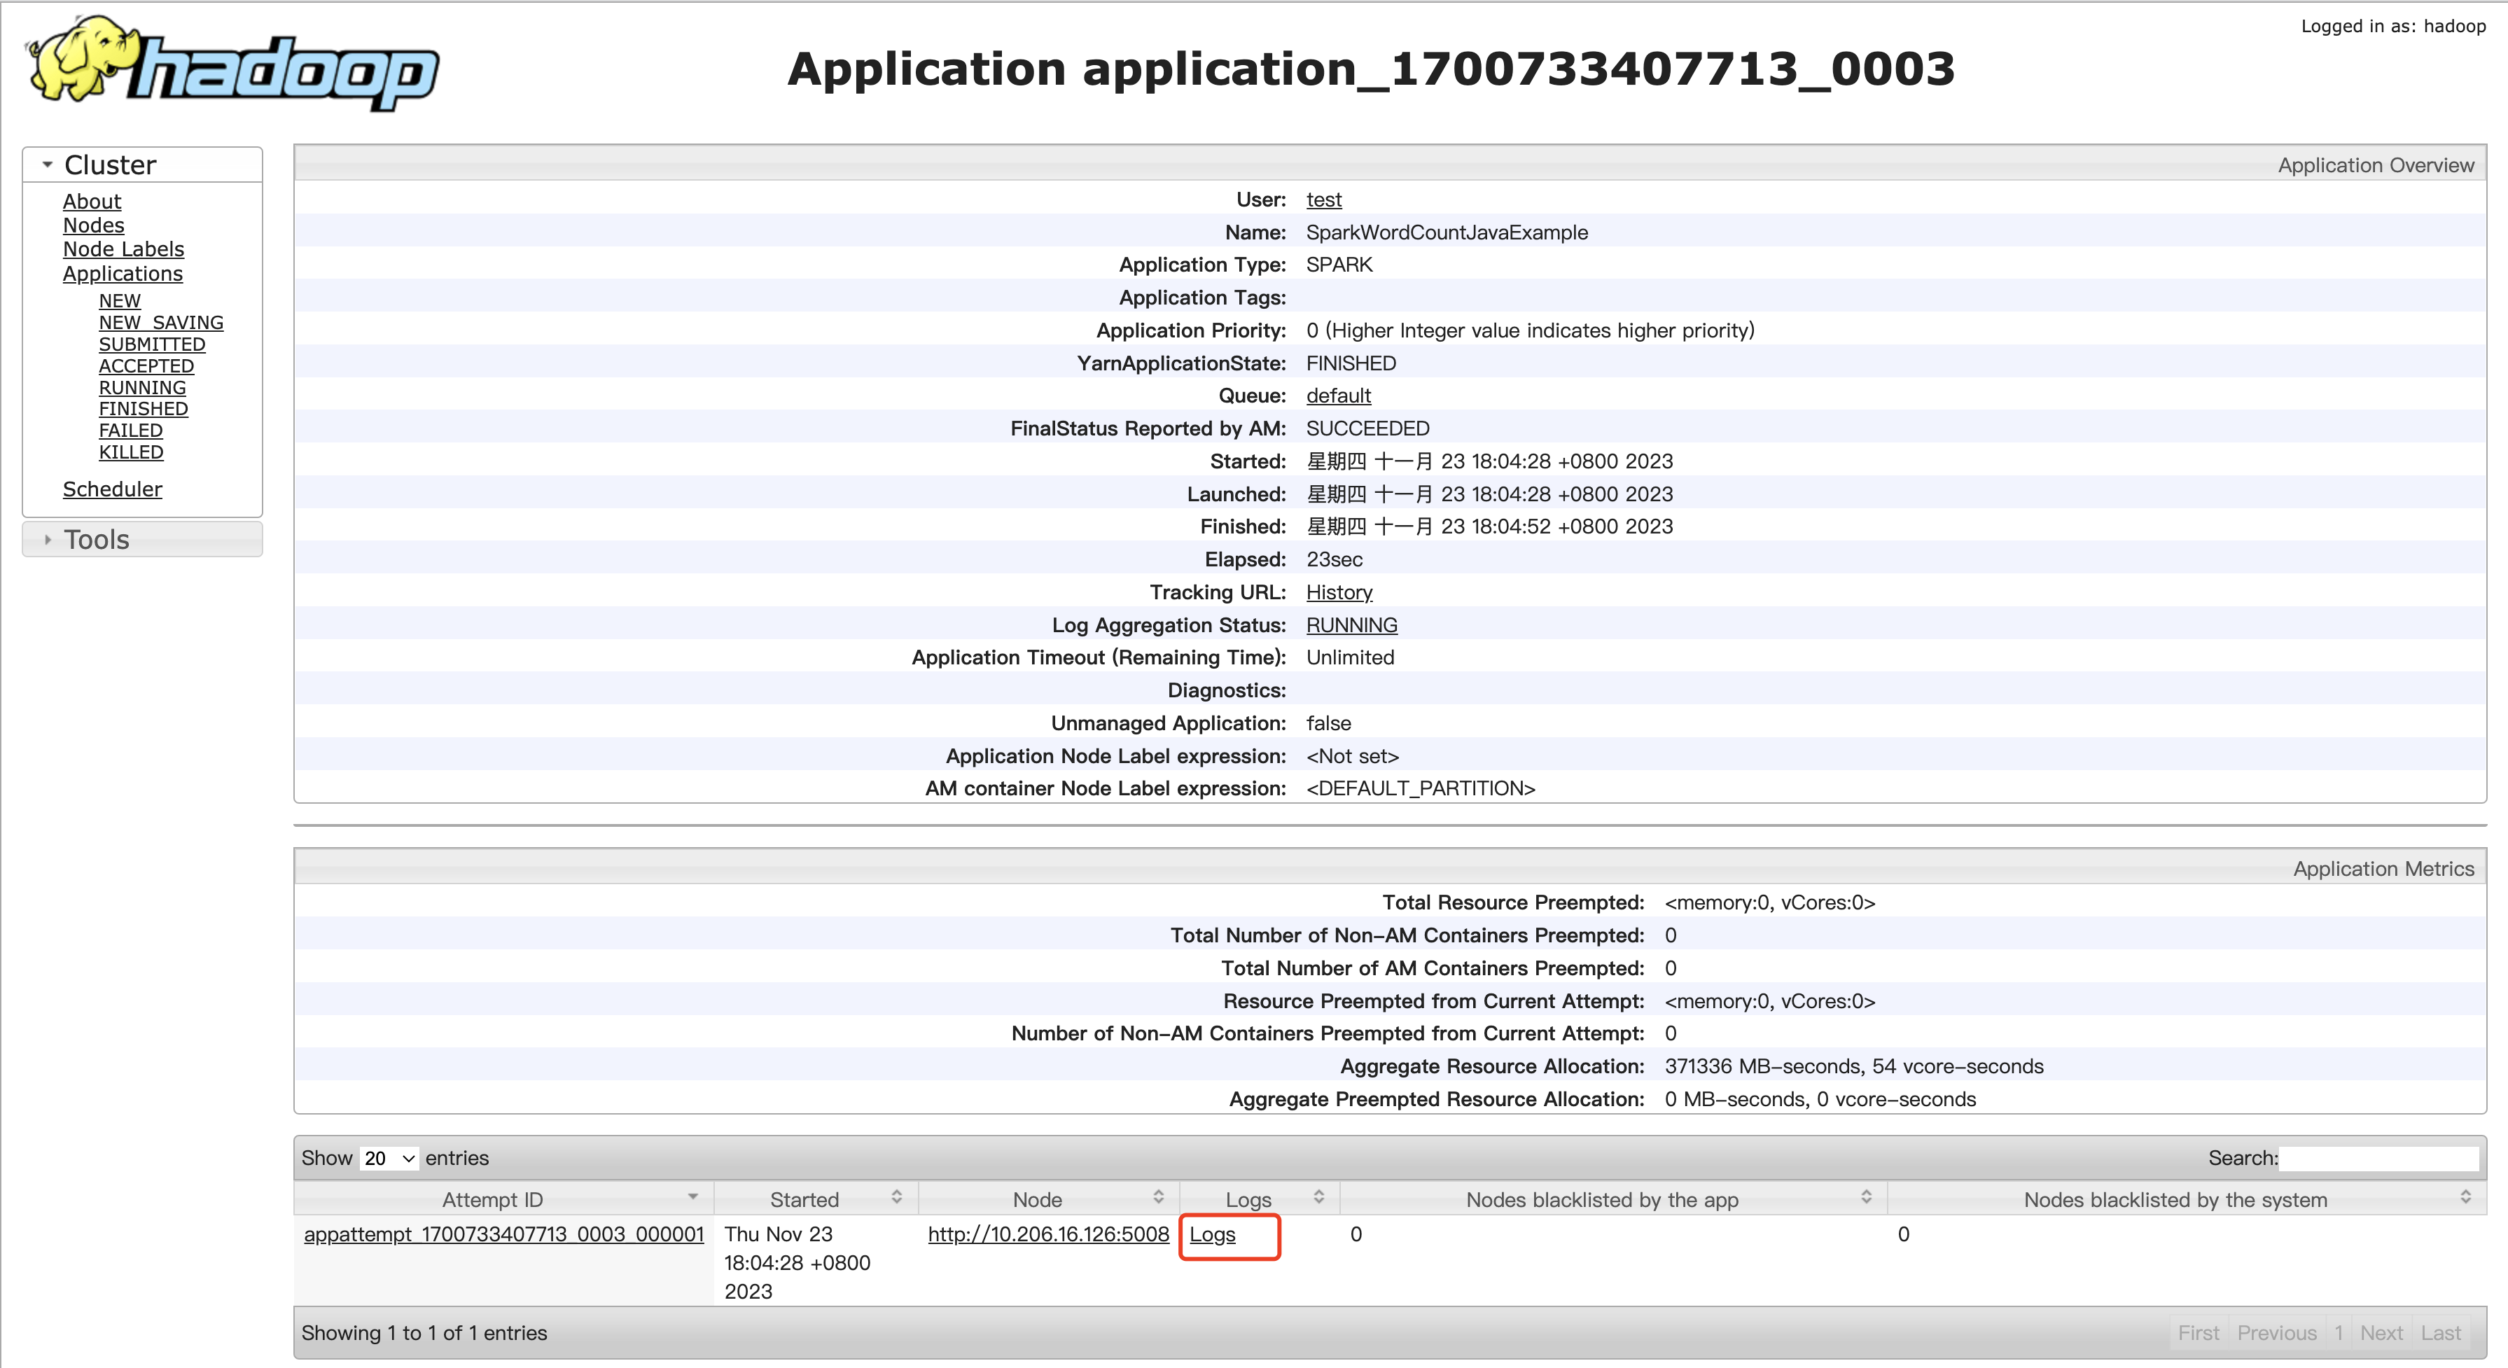This screenshot has width=2508, height=1368.
Task: Open the Show entries dropdown
Action: 389,1158
